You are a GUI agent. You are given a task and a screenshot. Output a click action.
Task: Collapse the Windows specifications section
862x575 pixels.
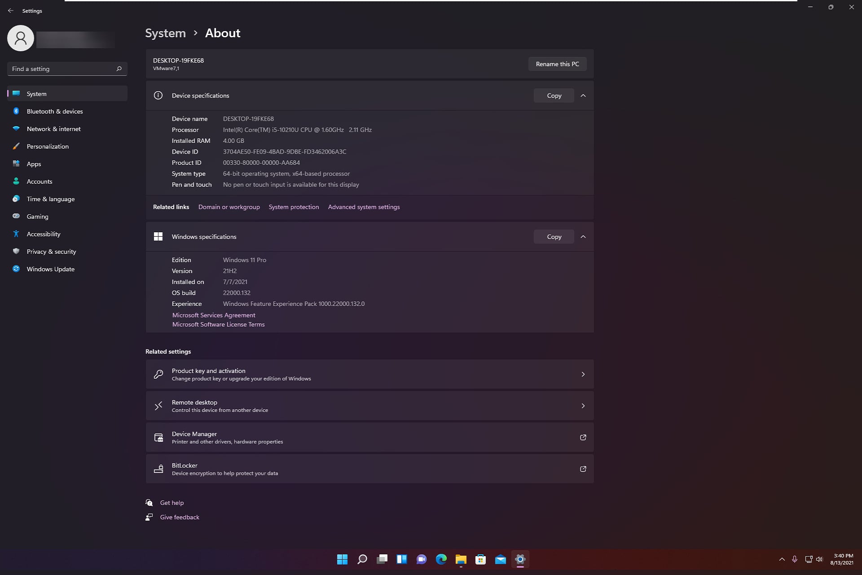[584, 236]
